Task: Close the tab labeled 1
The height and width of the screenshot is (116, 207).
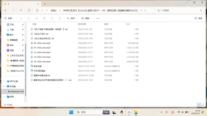Action: coord(38,4)
